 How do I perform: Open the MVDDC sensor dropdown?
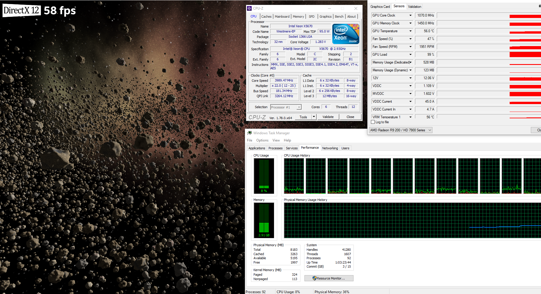point(410,94)
